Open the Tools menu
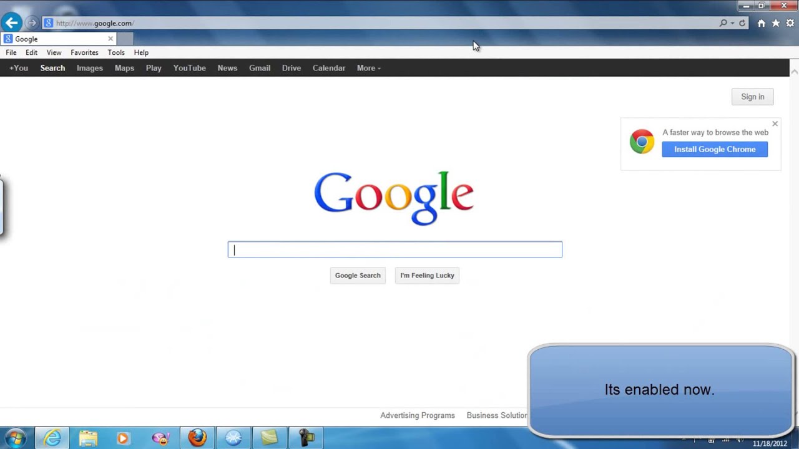Screen dimensions: 799x449 click(x=116, y=52)
